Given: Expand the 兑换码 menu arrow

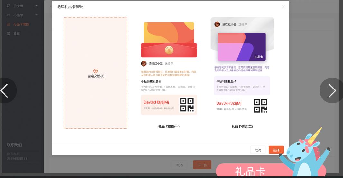Looking at the screenshot, I should [x=36, y=6].
